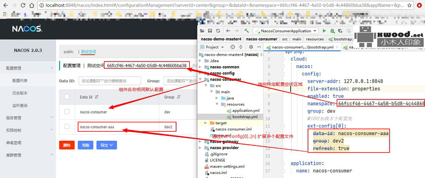425x178 pixels.
Task: Check the nacos-consumer row checkbox
Action: tap(67, 111)
